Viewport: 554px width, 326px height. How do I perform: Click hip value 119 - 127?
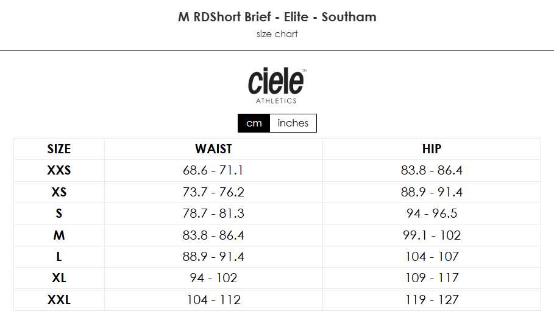click(431, 300)
